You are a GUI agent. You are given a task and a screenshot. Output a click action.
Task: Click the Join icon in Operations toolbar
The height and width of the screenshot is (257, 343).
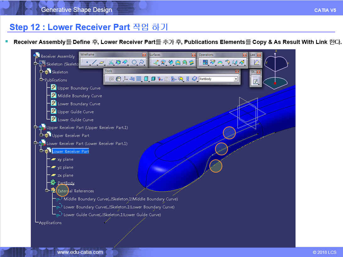(205, 62)
